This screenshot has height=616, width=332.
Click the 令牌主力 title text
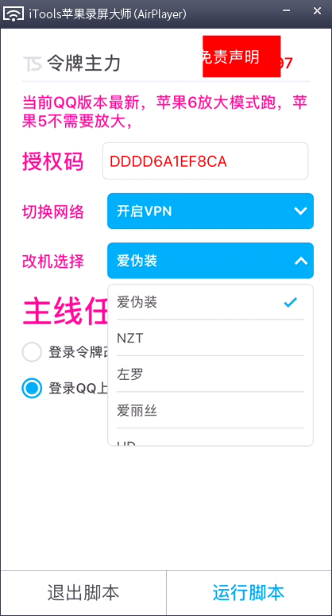pyautogui.click(x=83, y=64)
